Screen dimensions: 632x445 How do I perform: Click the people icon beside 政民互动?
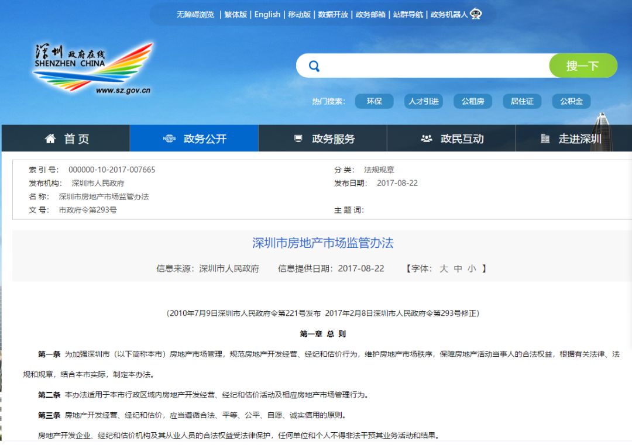[x=427, y=139]
